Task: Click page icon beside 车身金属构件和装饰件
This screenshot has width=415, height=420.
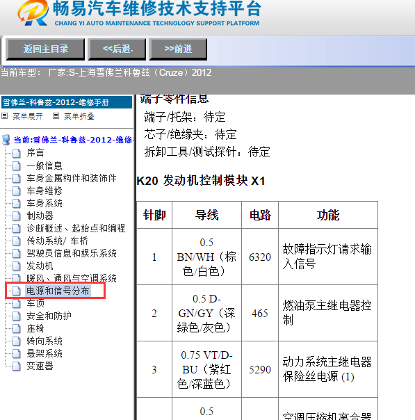Action: [x=16, y=179]
